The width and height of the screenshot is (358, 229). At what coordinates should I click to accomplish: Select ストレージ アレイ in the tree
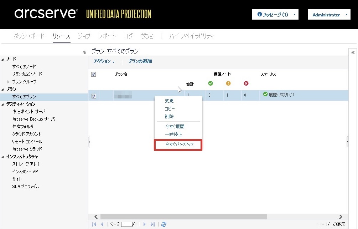[26, 164]
